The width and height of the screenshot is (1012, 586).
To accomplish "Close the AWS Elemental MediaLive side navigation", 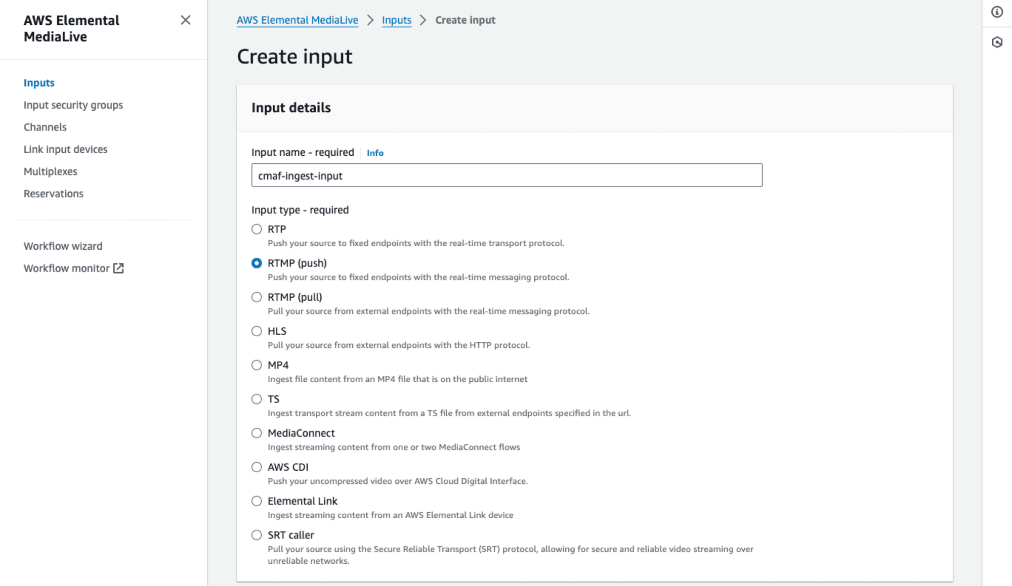I will [x=186, y=20].
